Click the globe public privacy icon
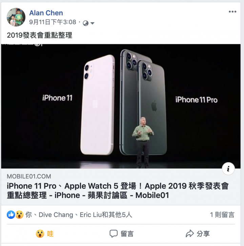244x246 pixels. pyautogui.click(x=86, y=23)
